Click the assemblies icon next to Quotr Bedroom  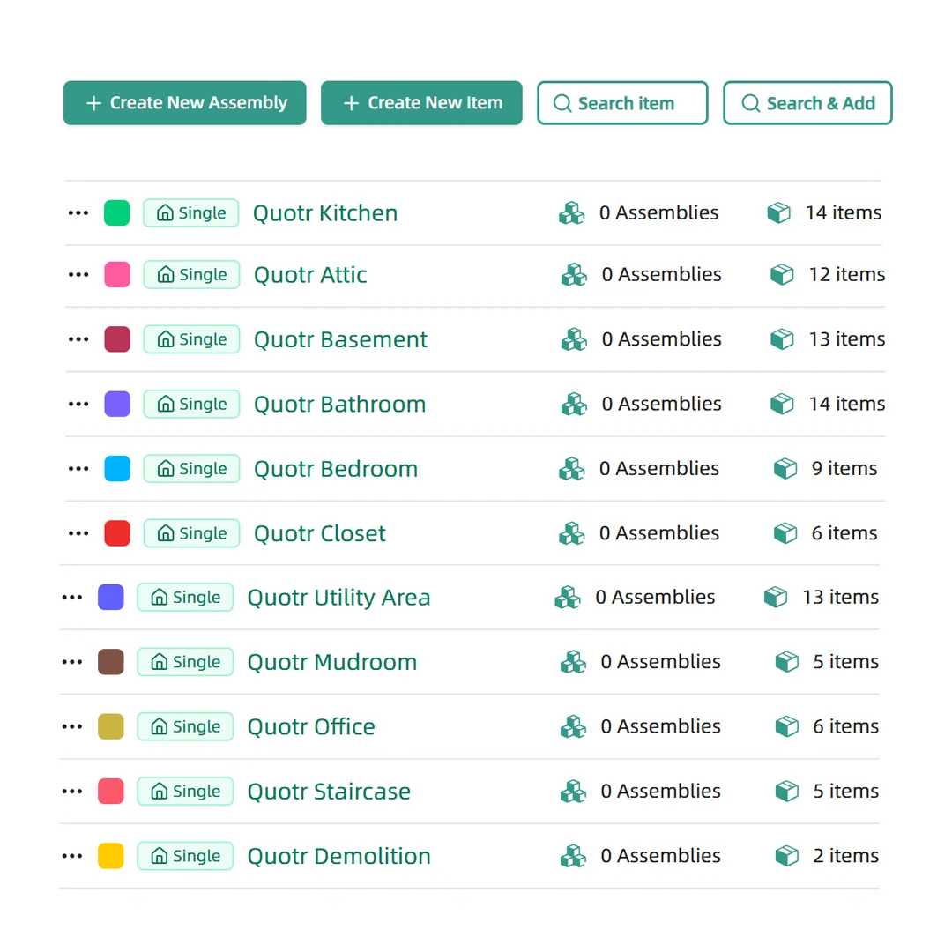coord(571,468)
